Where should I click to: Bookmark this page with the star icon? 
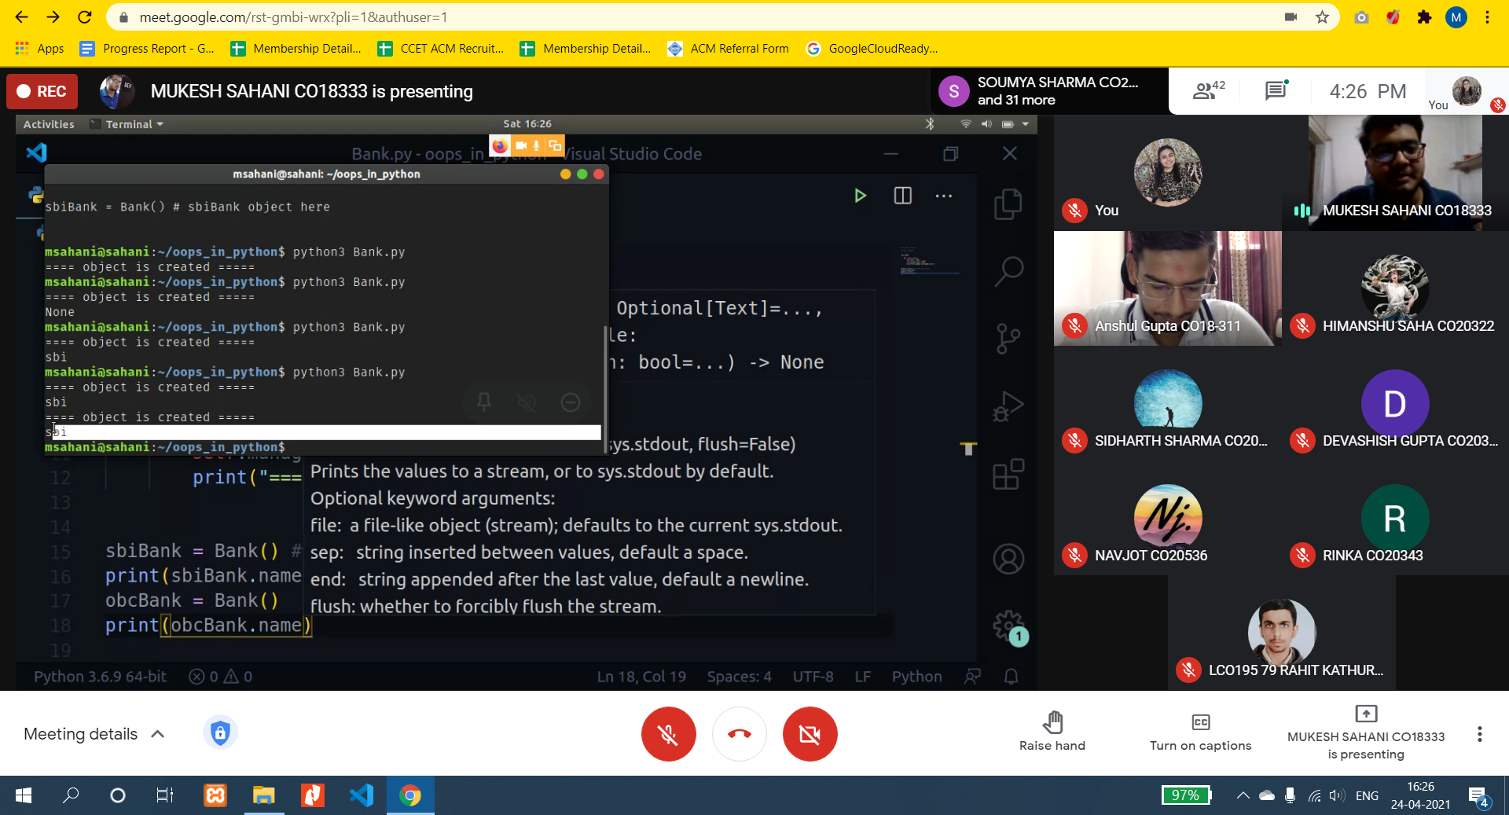click(1322, 17)
